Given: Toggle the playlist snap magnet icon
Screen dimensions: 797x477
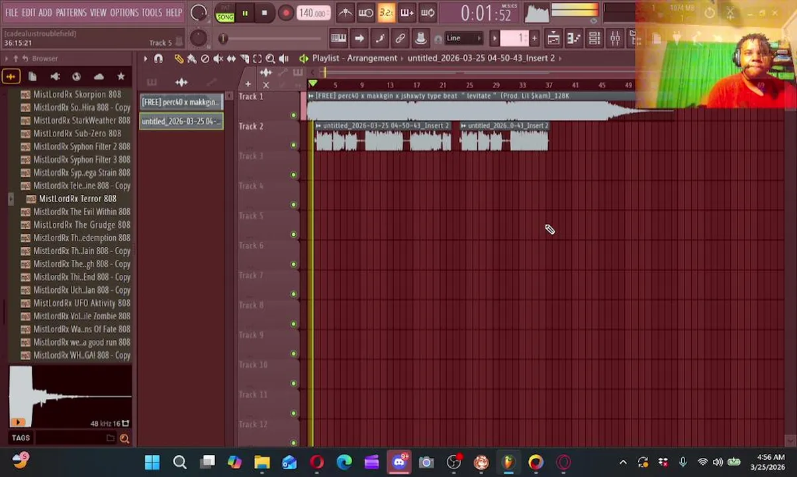Looking at the screenshot, I should [158, 59].
